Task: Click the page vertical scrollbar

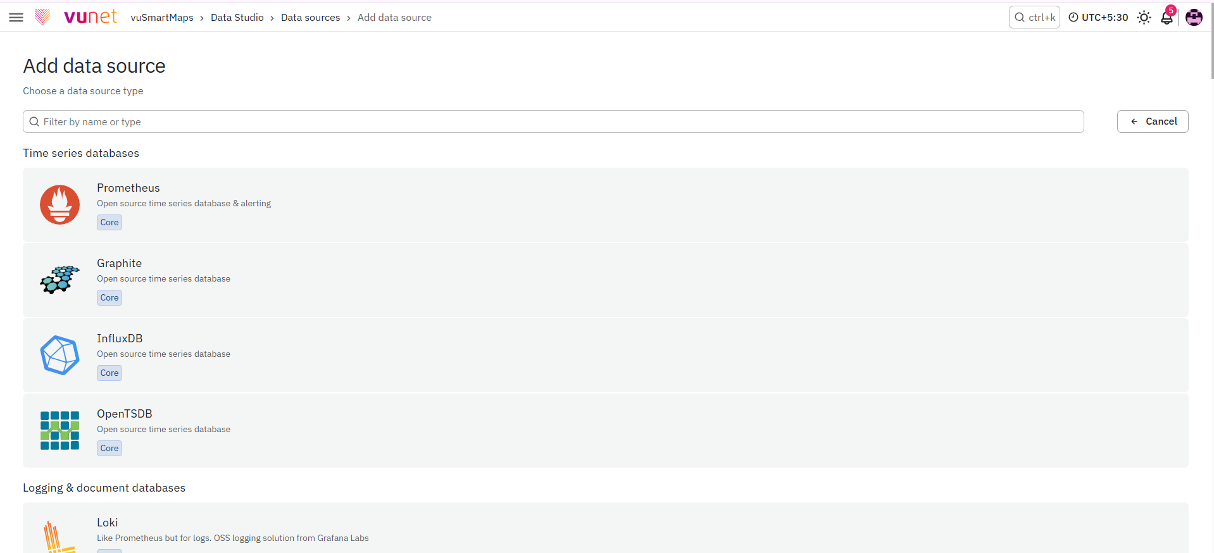Action: 1211,41
